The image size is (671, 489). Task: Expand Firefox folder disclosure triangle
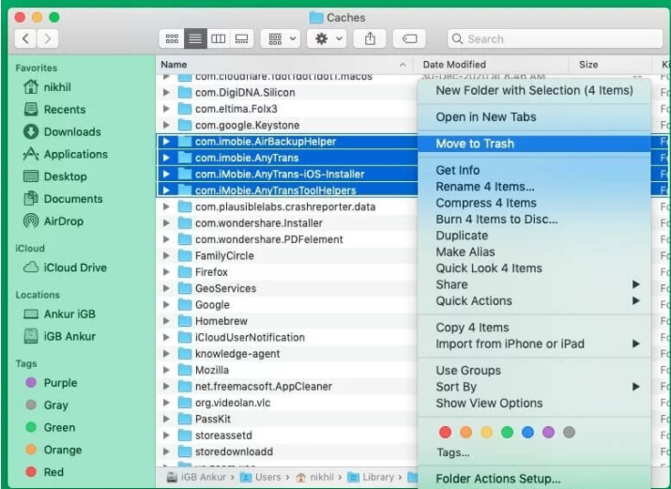pyautogui.click(x=166, y=272)
